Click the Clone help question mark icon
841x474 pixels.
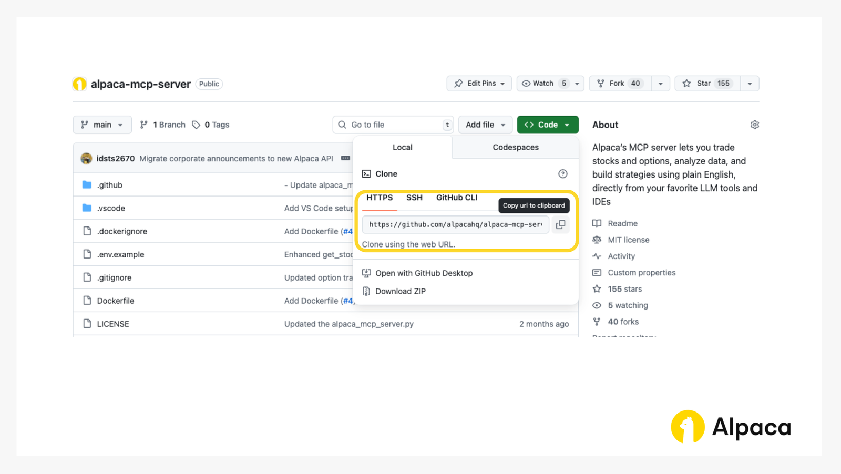click(563, 173)
